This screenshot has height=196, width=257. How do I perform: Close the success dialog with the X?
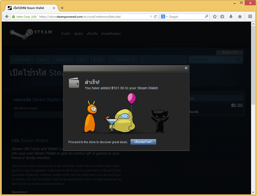(x=186, y=68)
